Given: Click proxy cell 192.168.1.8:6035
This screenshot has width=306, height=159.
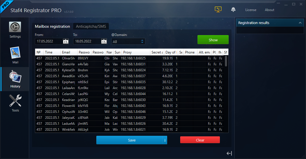Looking at the screenshot, I should coord(133,82).
